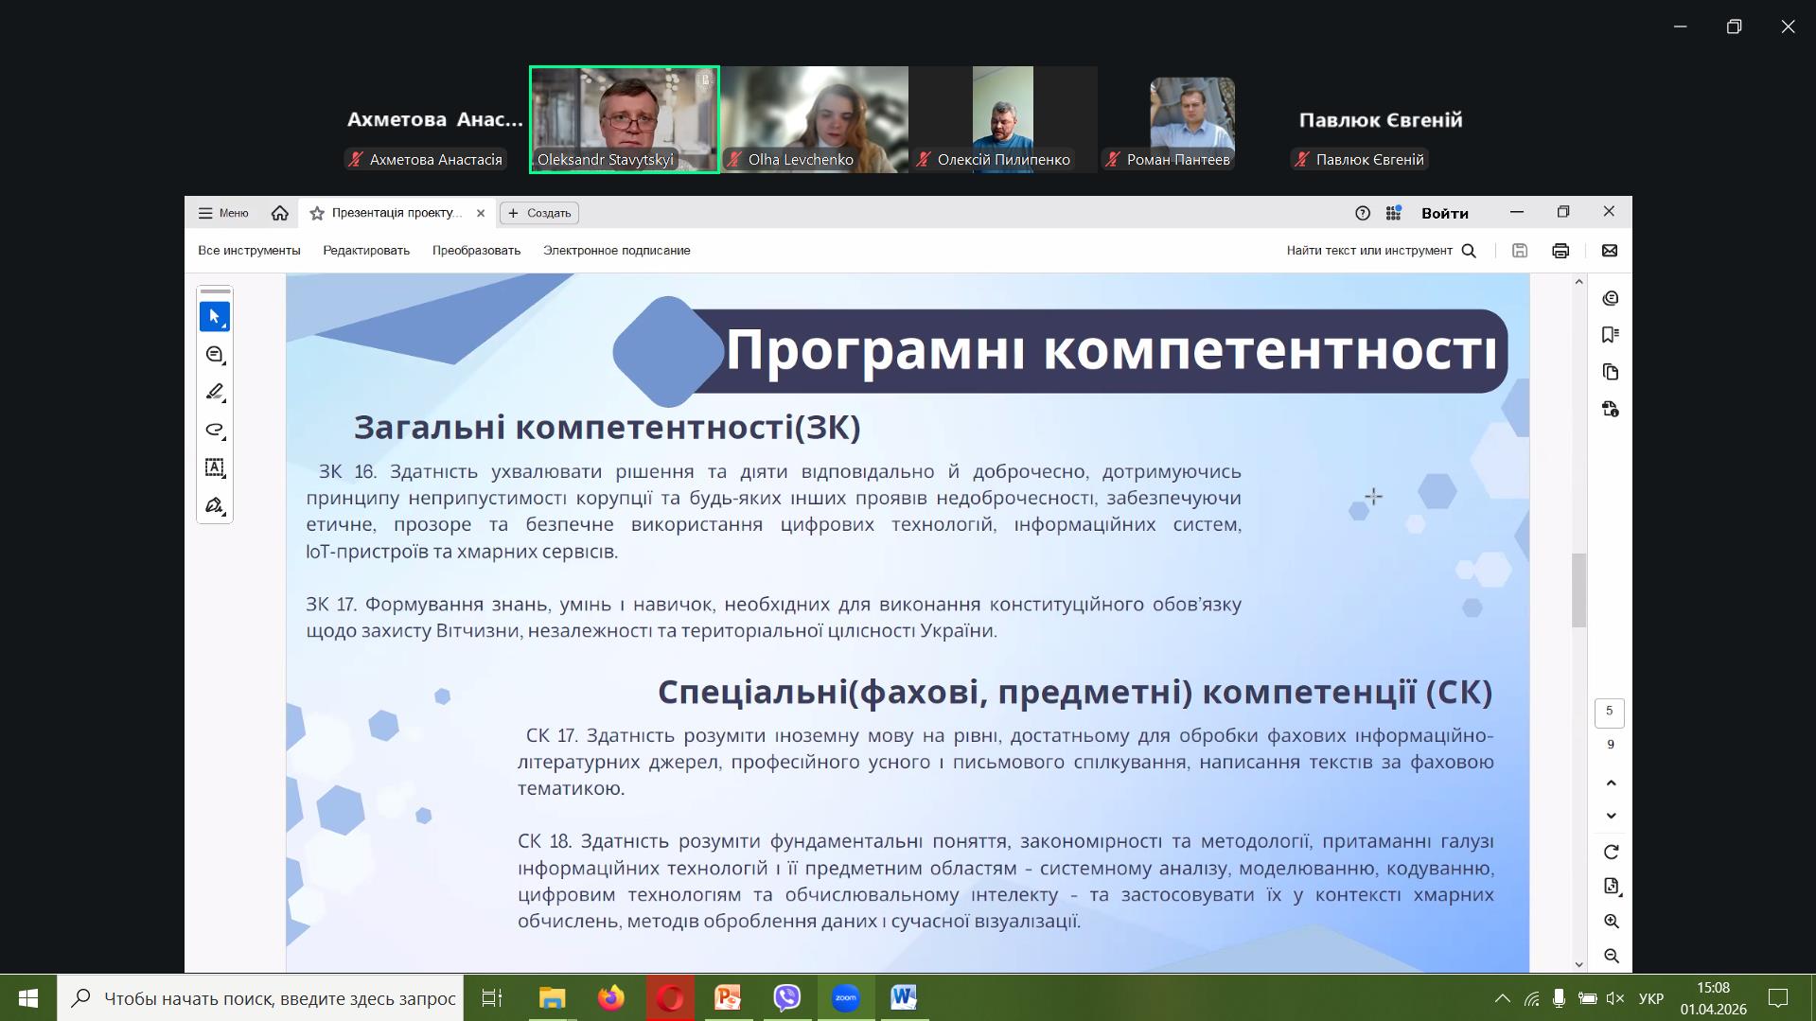This screenshot has width=1816, height=1021.
Task: Click the Создать new tab button
Action: point(539,213)
